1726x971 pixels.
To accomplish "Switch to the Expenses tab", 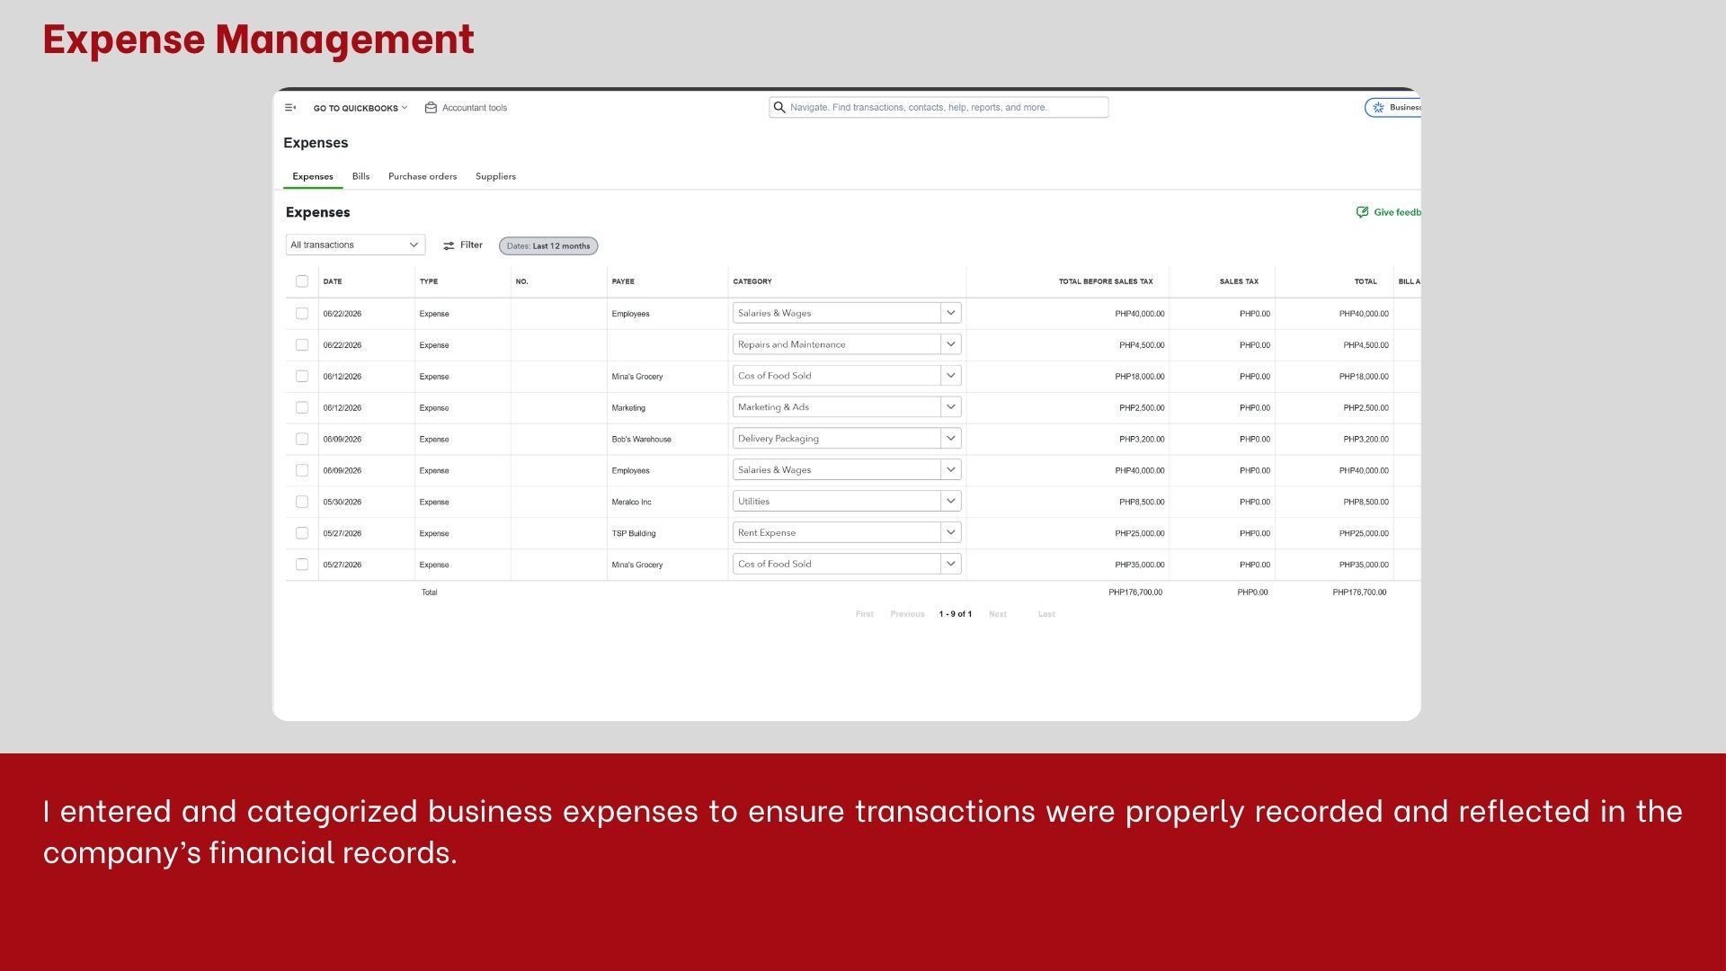I will click(313, 176).
